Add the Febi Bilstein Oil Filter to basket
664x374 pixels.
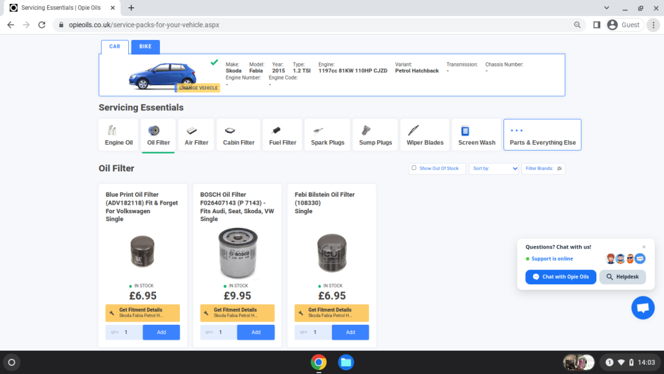(x=350, y=333)
